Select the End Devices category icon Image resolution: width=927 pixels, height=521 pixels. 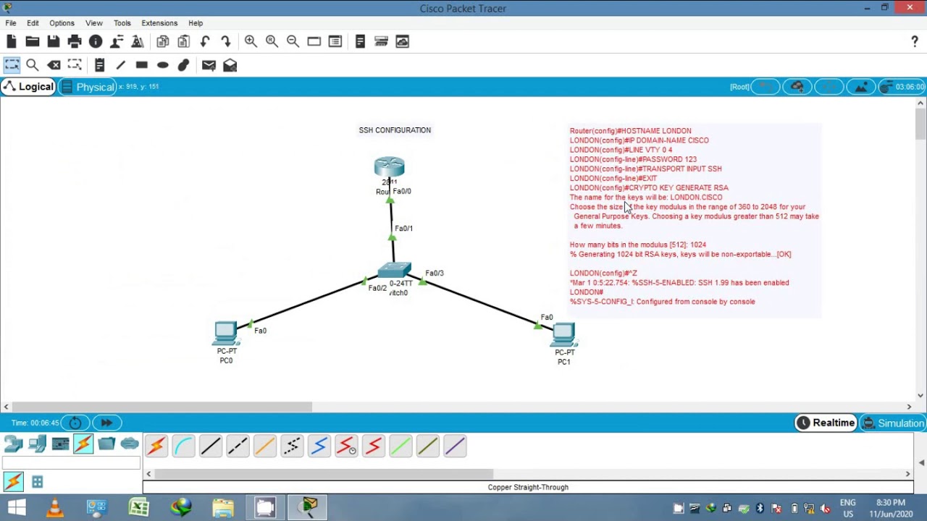(x=37, y=444)
